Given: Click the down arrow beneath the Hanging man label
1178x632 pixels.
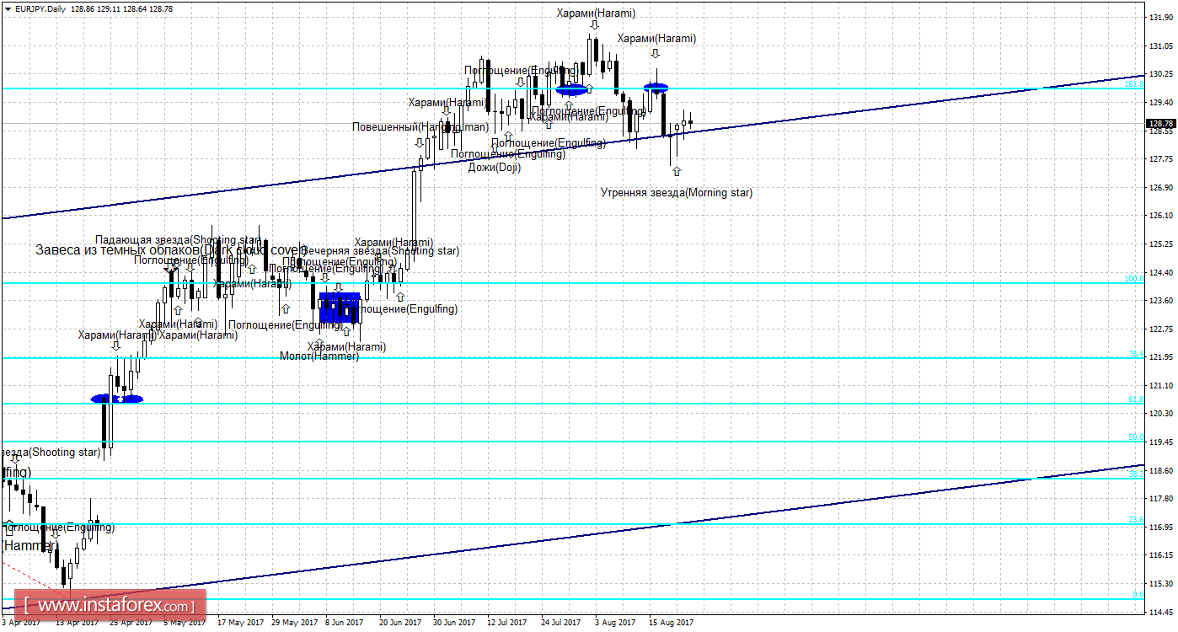Looking at the screenshot, I should coord(419,142).
